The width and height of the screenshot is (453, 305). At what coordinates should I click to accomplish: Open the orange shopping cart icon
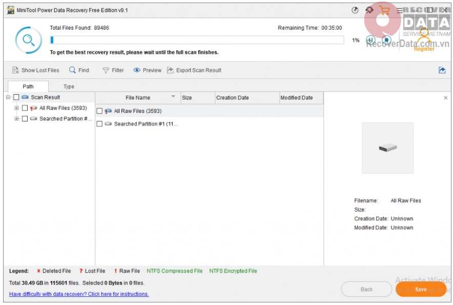click(x=384, y=10)
